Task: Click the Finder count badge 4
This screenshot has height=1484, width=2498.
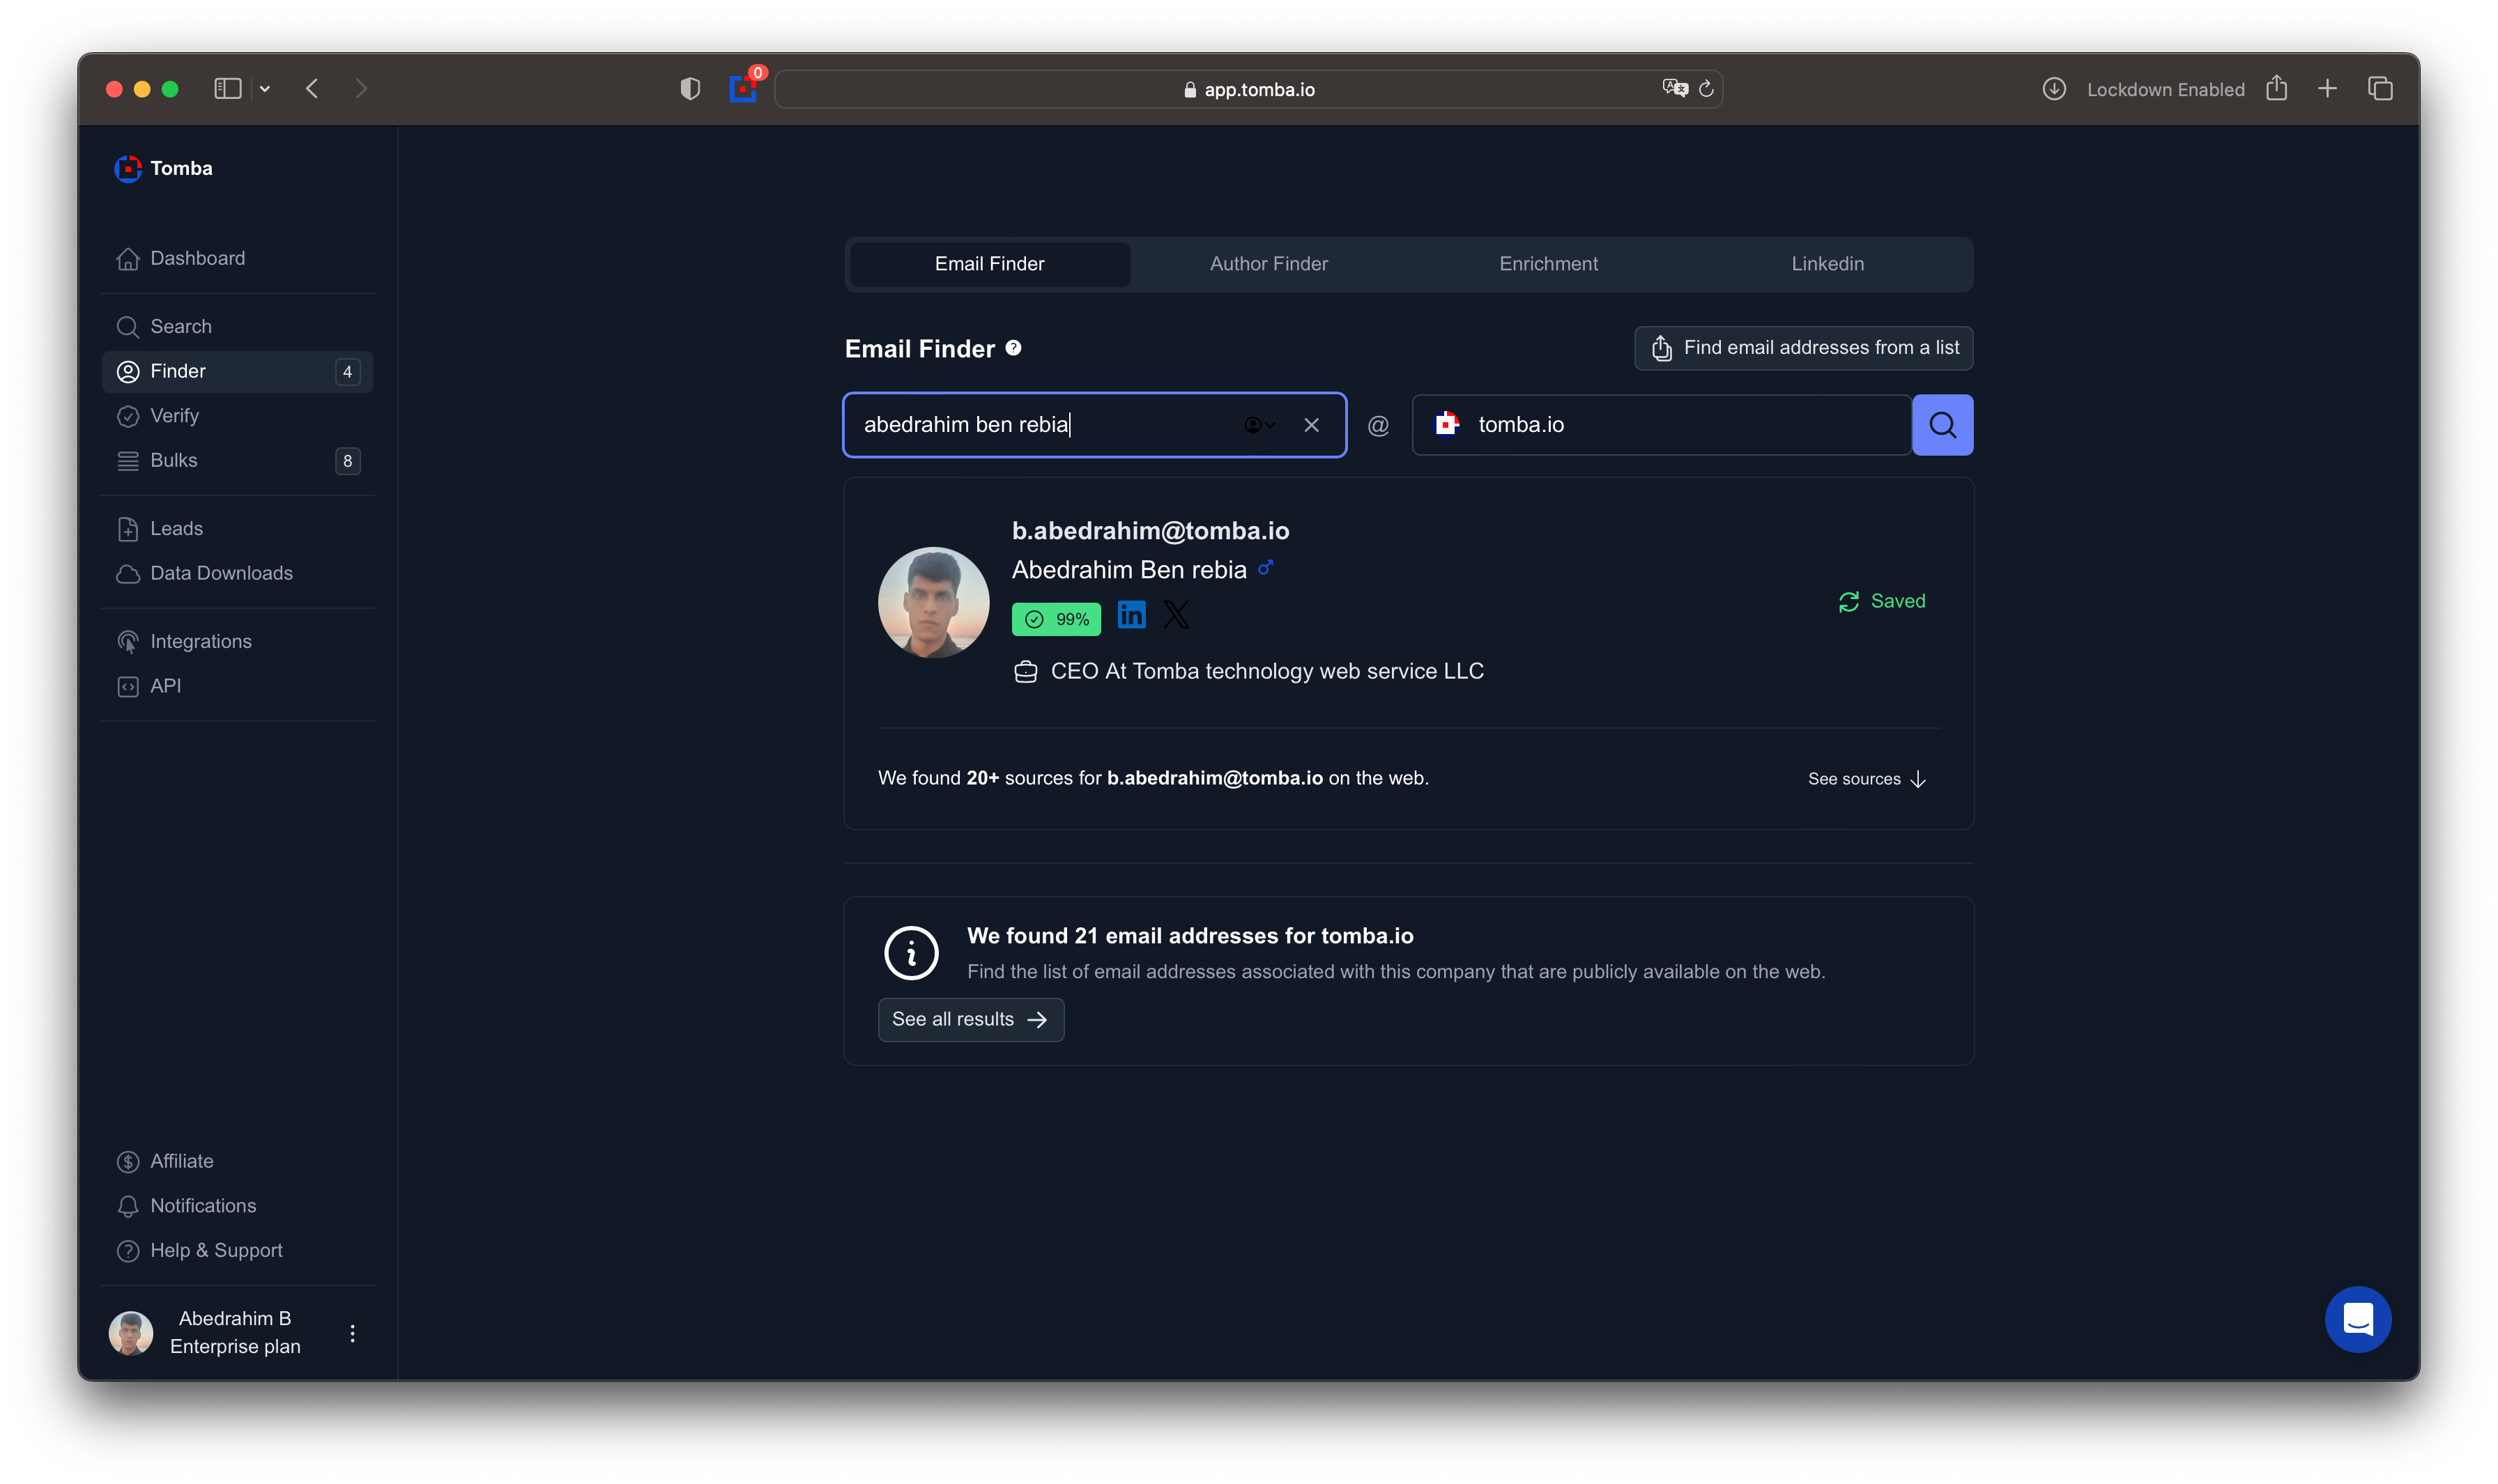Action: click(347, 372)
